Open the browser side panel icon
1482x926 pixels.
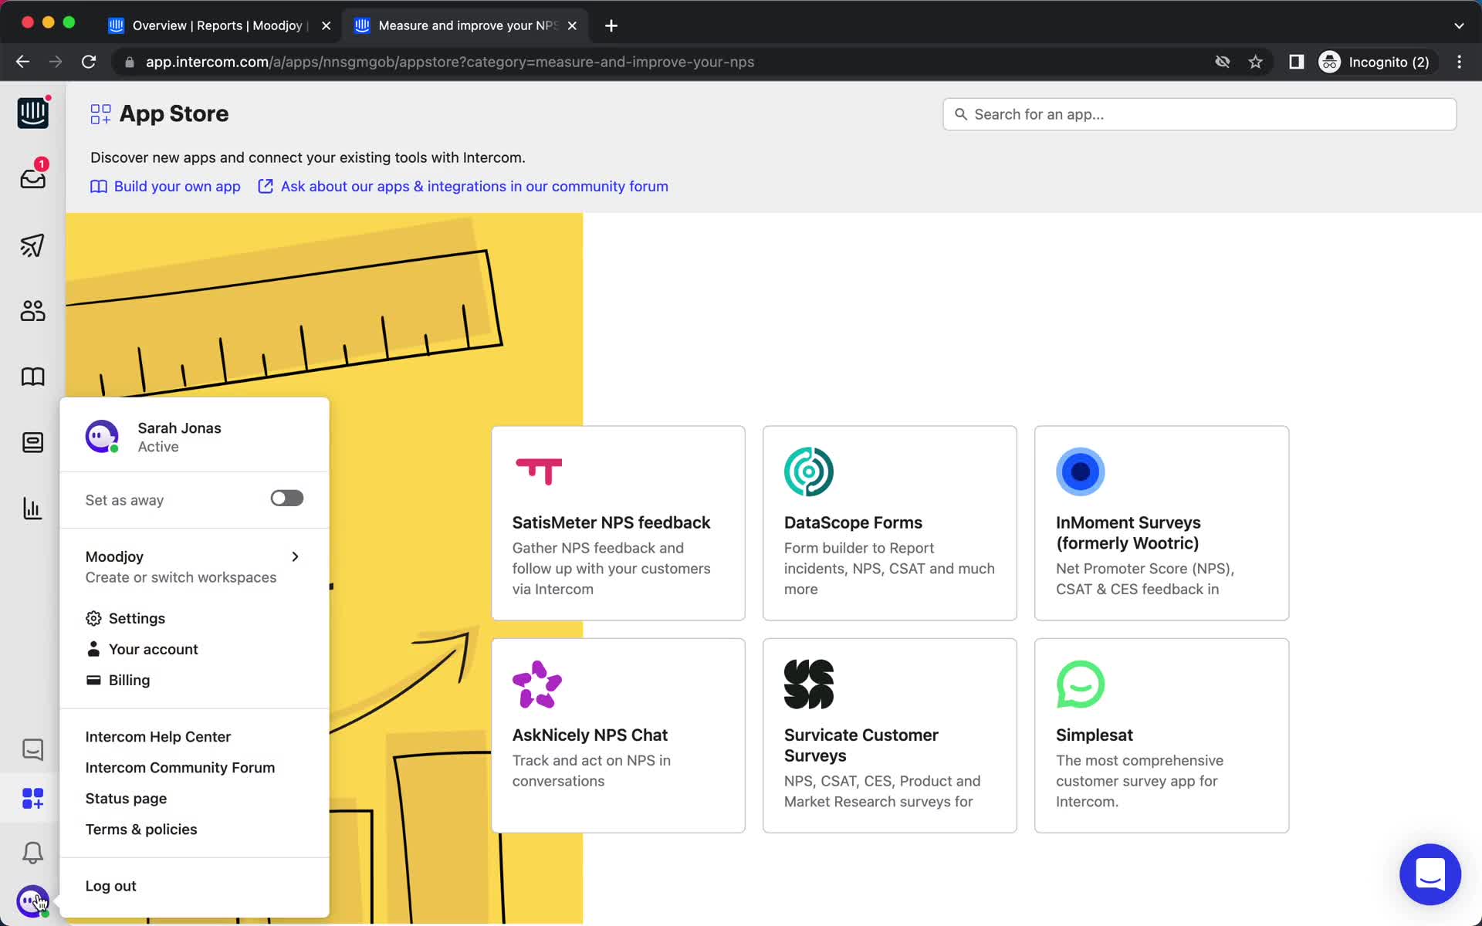pos(1297,62)
